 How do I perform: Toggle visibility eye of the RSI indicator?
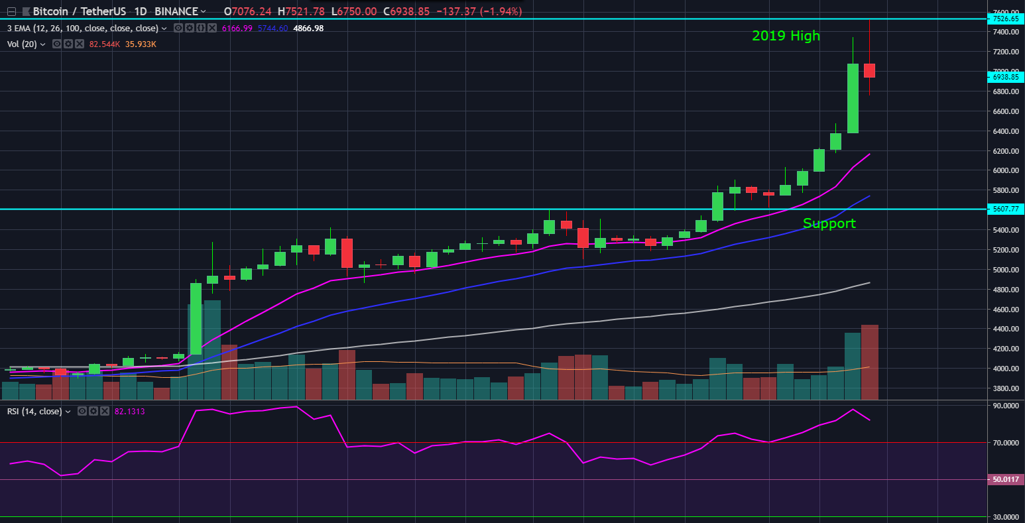82,412
